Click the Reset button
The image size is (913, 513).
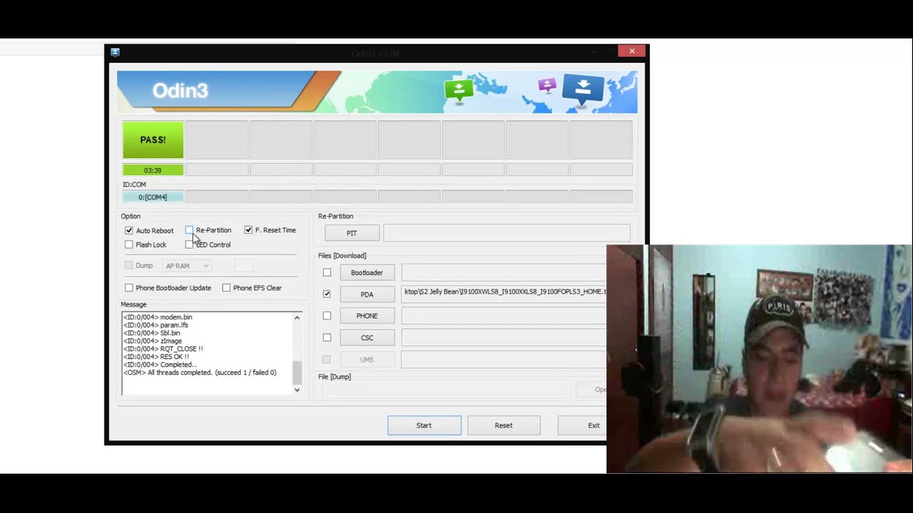(x=504, y=425)
